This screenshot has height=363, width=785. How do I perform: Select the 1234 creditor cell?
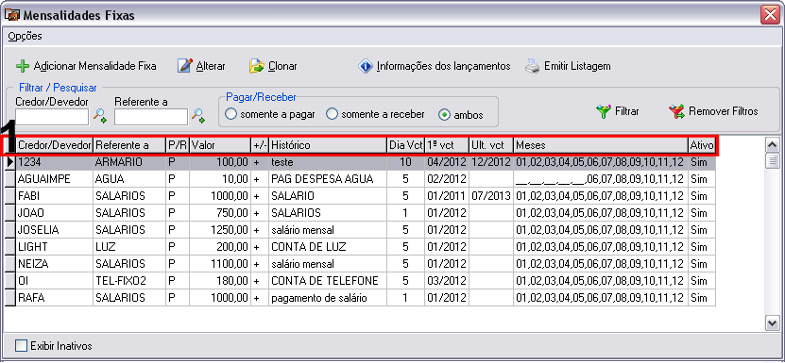55,162
